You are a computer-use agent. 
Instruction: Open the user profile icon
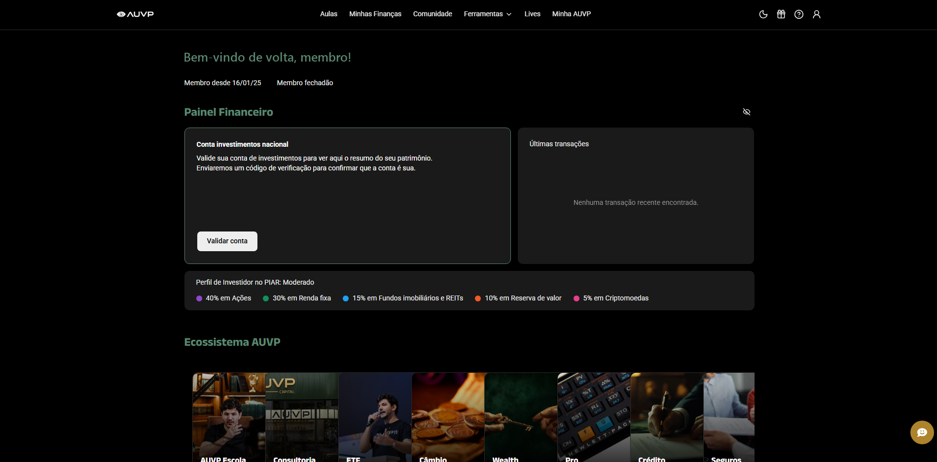(x=817, y=14)
